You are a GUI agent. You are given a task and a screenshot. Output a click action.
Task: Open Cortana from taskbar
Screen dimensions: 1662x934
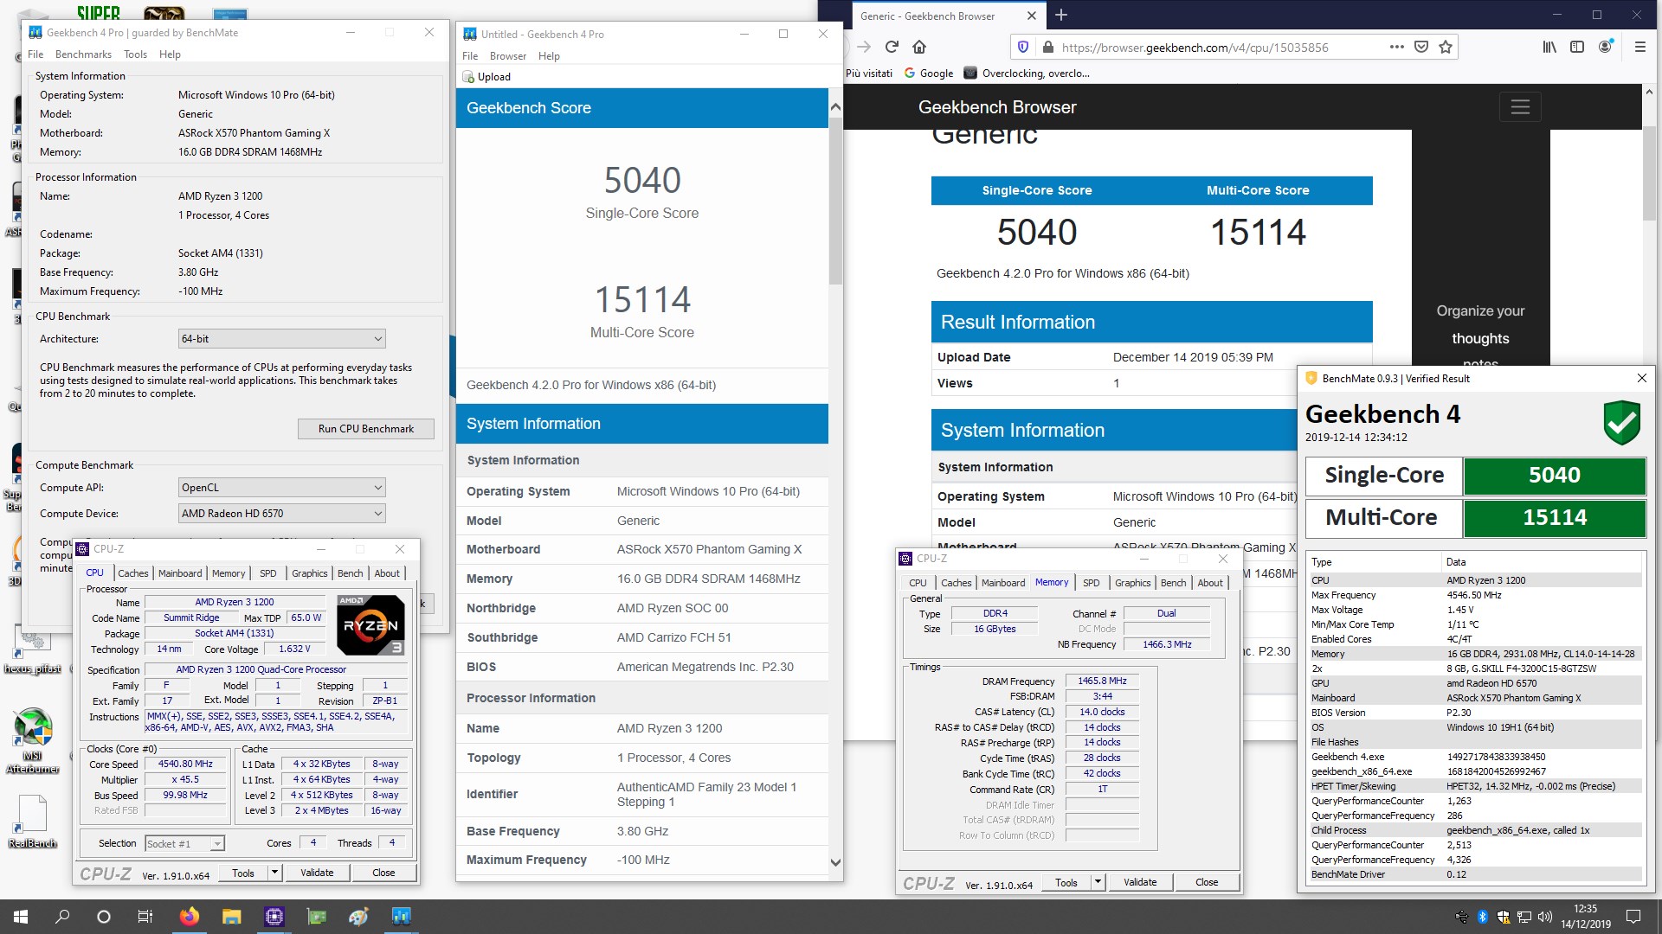pyautogui.click(x=104, y=917)
